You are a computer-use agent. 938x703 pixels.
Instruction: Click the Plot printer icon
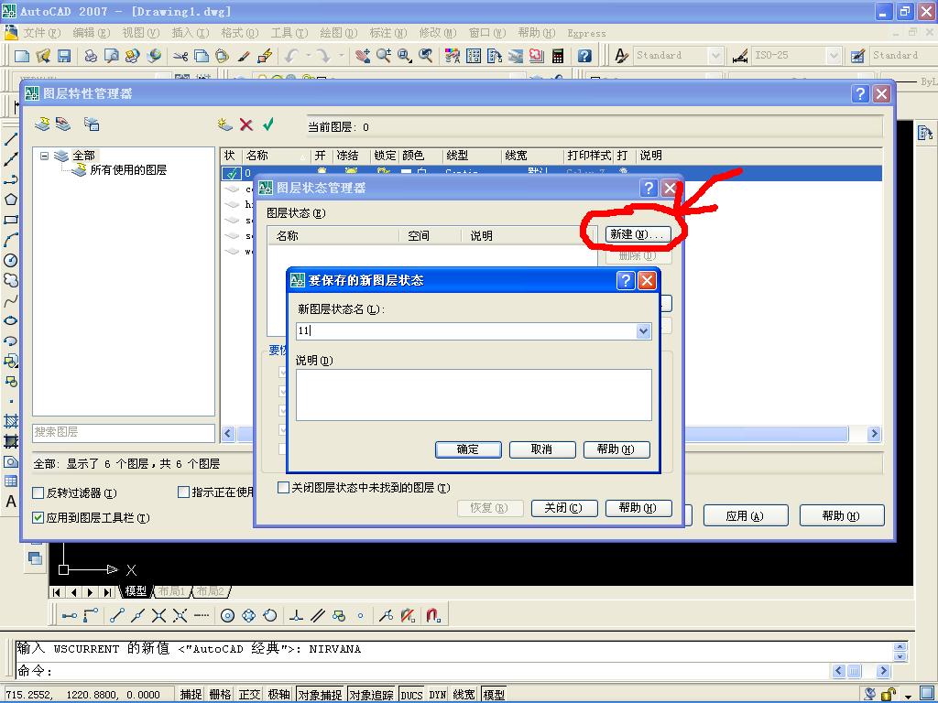[91, 56]
